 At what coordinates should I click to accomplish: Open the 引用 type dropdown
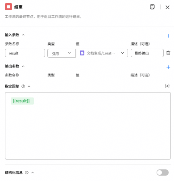point(62,53)
